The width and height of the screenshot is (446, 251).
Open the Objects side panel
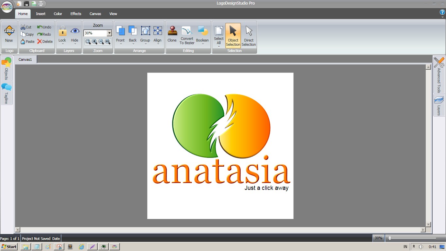point(6,68)
